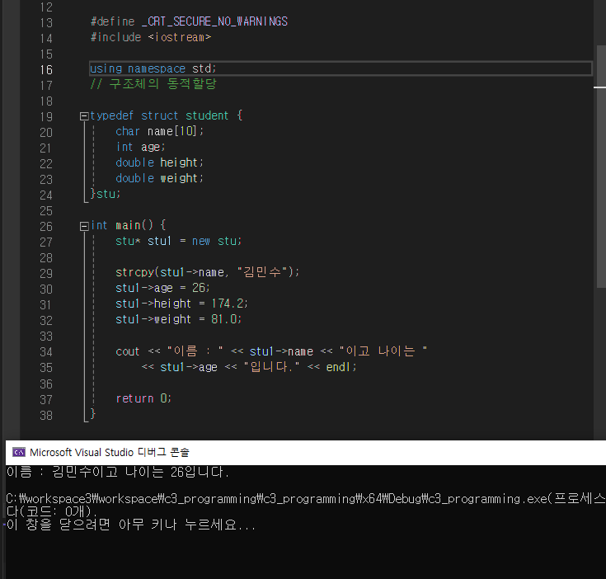Click the Korean comment on line 17

153,84
